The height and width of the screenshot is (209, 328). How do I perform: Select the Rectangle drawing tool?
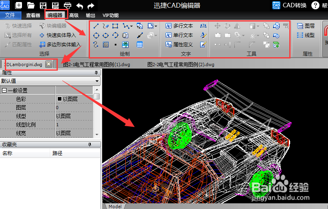[115, 26]
